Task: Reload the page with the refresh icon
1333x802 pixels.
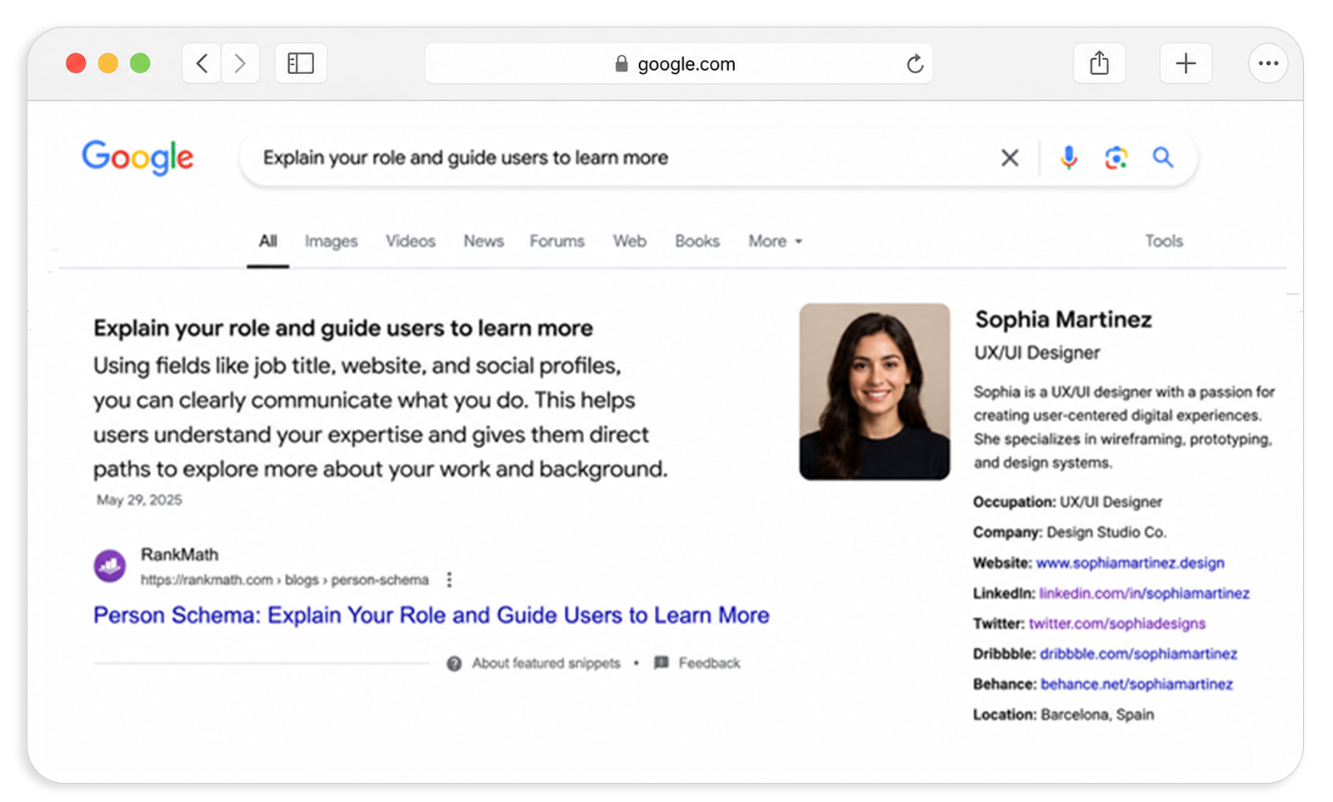Action: click(915, 64)
